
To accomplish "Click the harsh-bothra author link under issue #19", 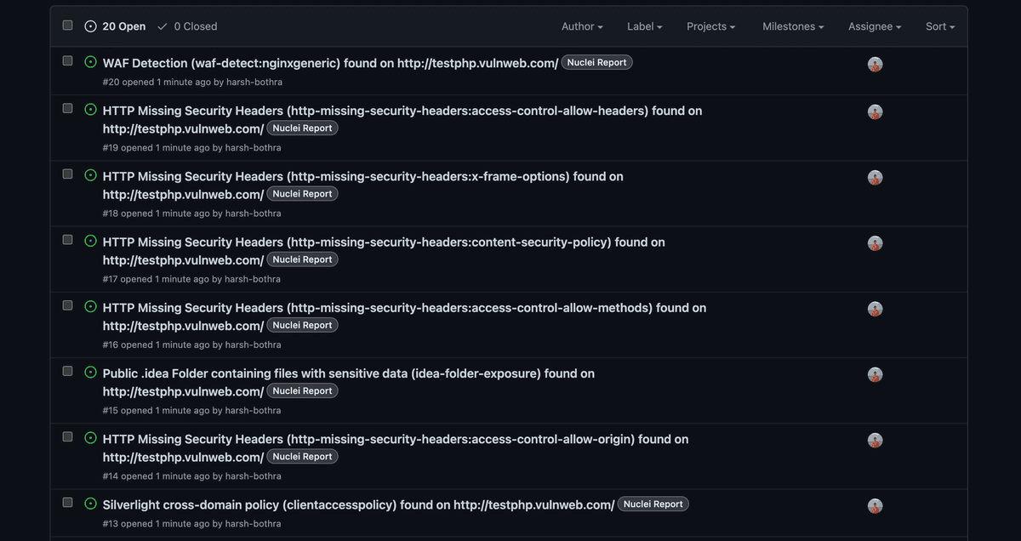I will click(254, 147).
